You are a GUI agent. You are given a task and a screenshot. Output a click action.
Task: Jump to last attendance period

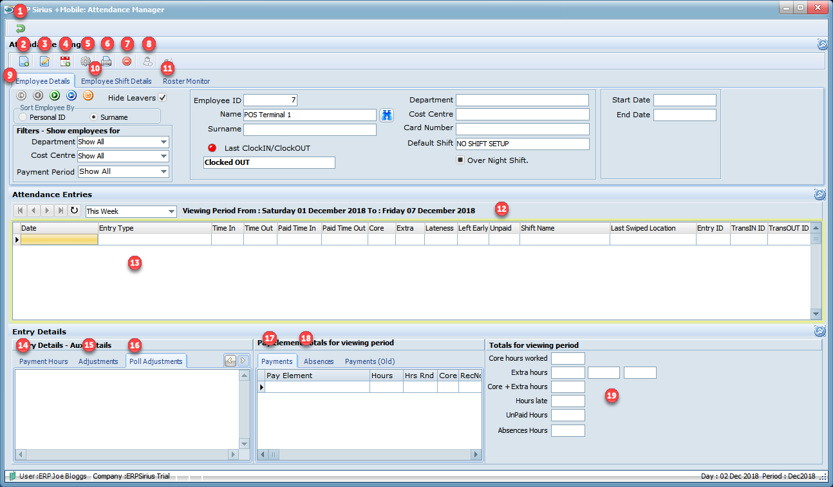[61, 211]
